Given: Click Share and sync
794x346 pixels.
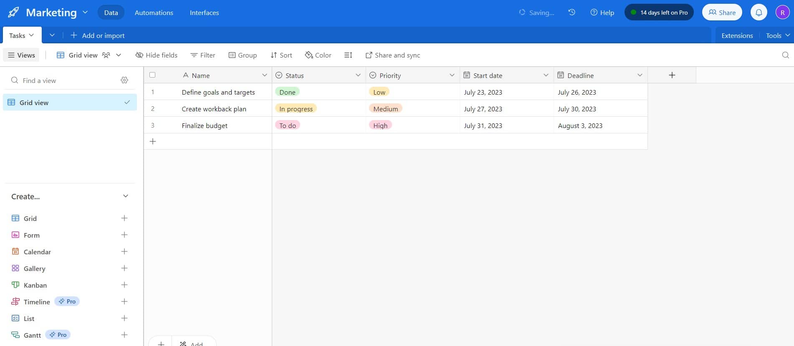Looking at the screenshot, I should (393, 55).
